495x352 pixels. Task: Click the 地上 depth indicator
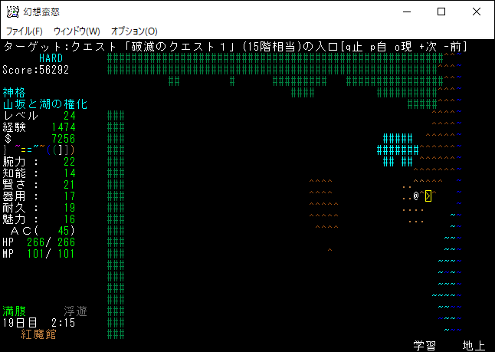(x=474, y=345)
